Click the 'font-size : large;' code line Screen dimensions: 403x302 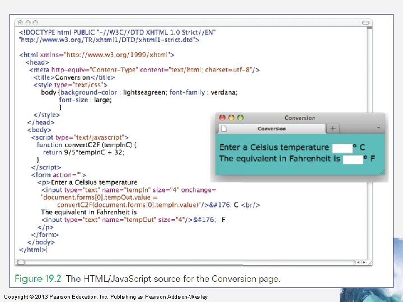tap(85, 100)
